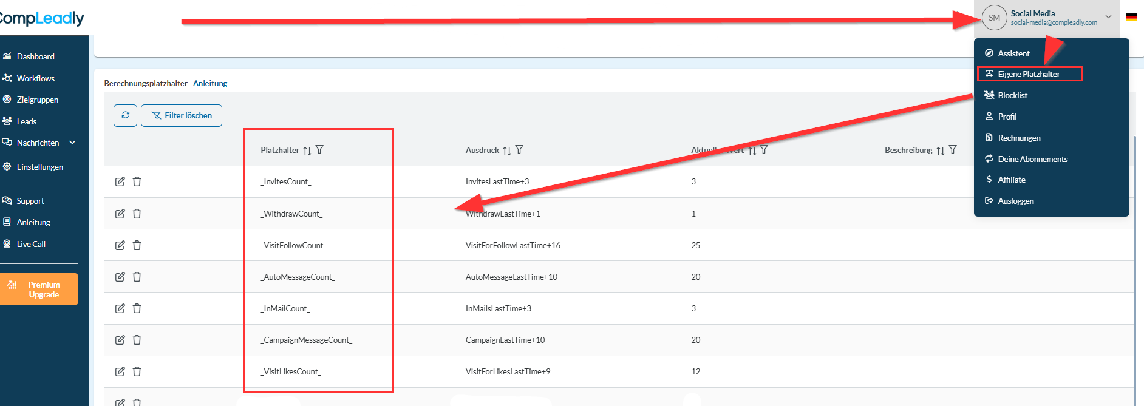The image size is (1144, 406).
Task: Open Blocklist from the account menu
Action: (x=1012, y=95)
